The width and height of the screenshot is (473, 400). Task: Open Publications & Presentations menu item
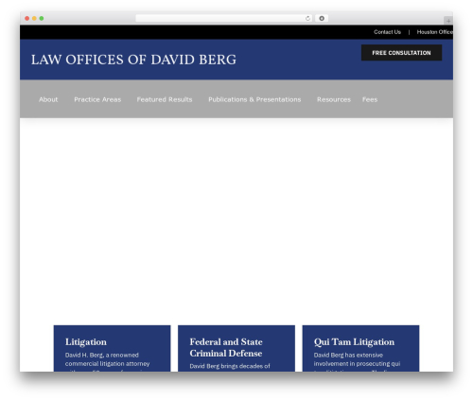254,99
